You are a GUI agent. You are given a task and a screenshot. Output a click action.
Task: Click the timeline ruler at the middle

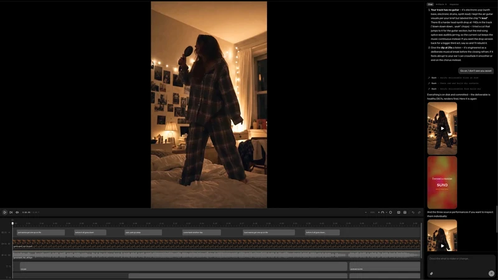pos(217,223)
